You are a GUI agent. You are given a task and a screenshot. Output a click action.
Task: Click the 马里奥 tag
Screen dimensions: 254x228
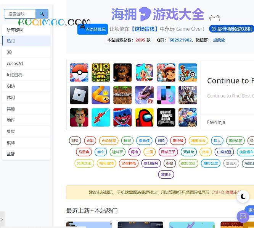[x=84, y=152]
